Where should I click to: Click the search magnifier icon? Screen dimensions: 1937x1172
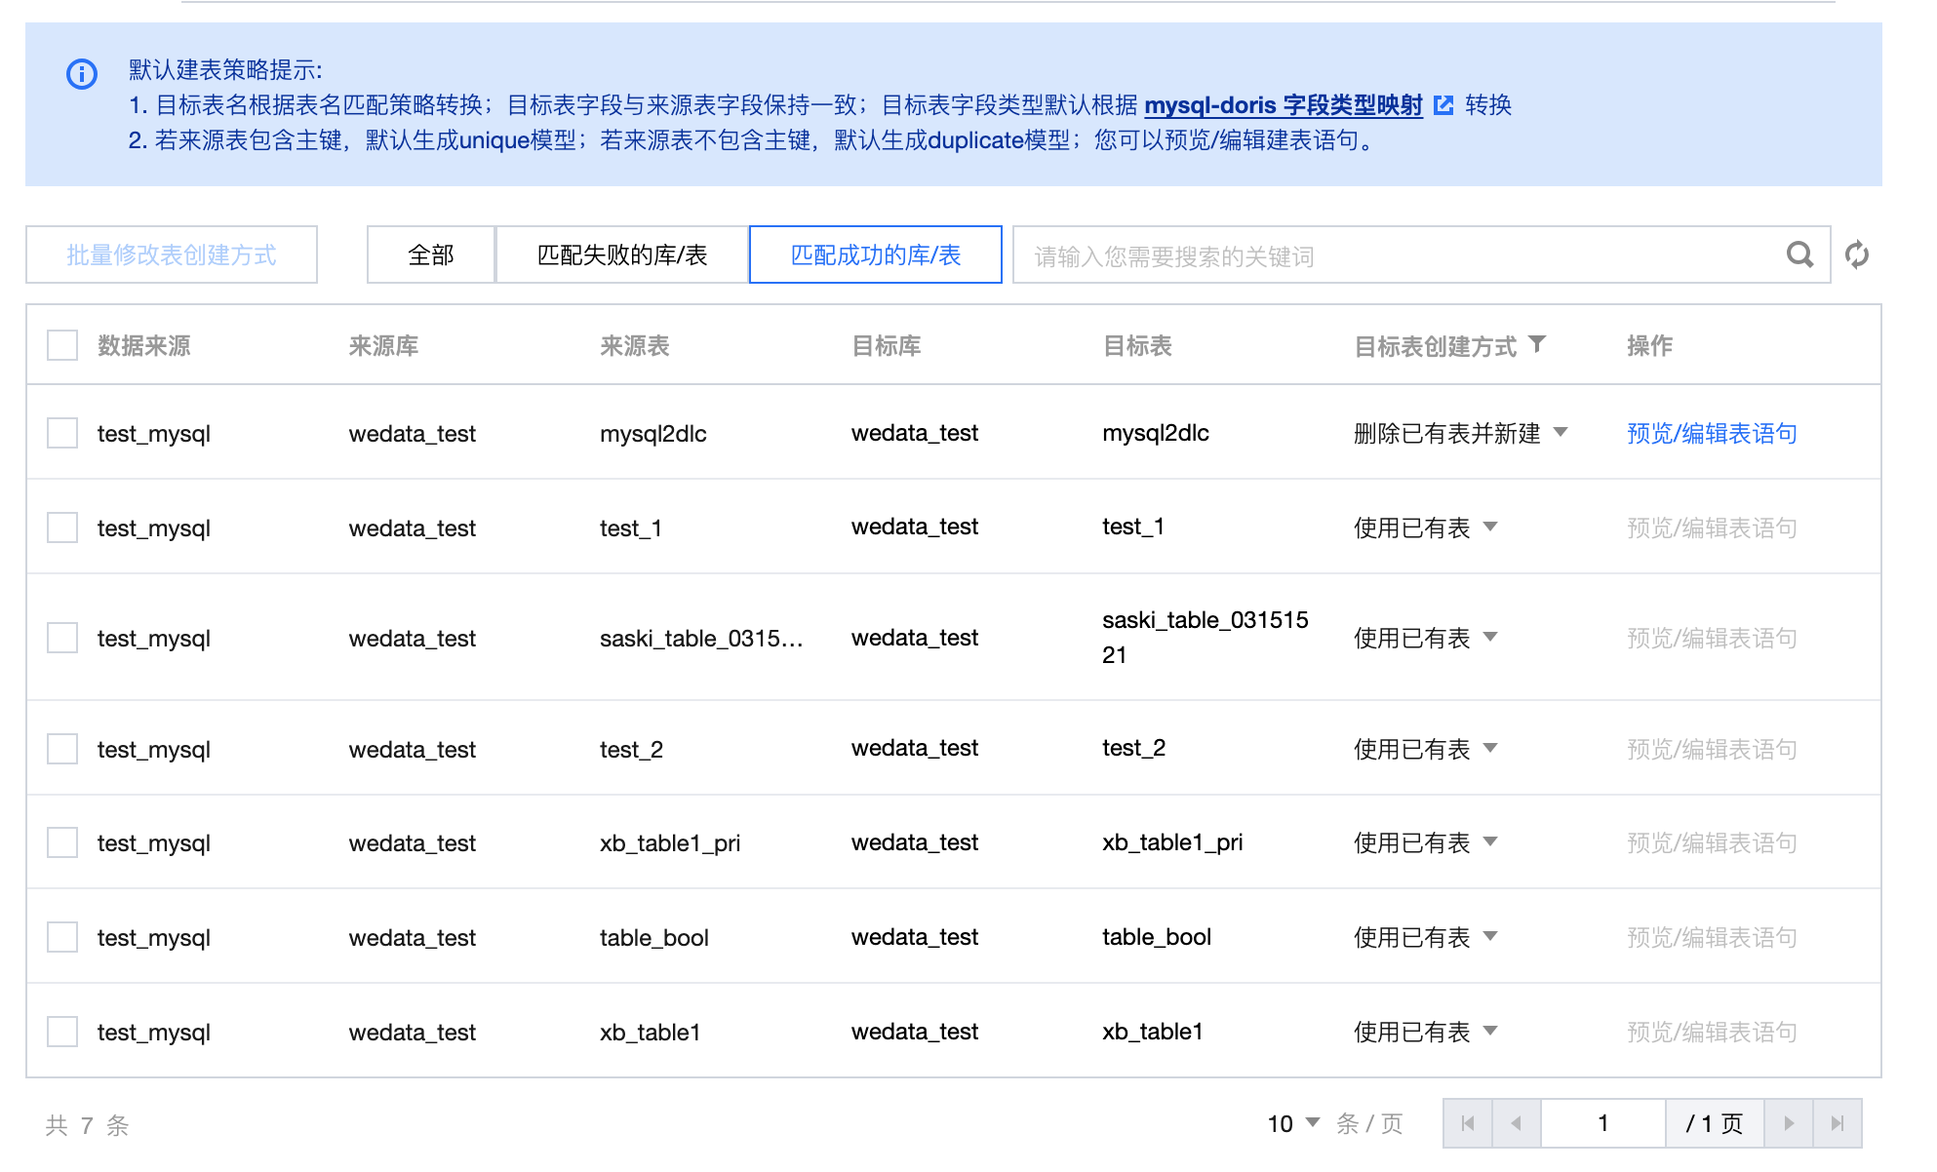coord(1799,254)
